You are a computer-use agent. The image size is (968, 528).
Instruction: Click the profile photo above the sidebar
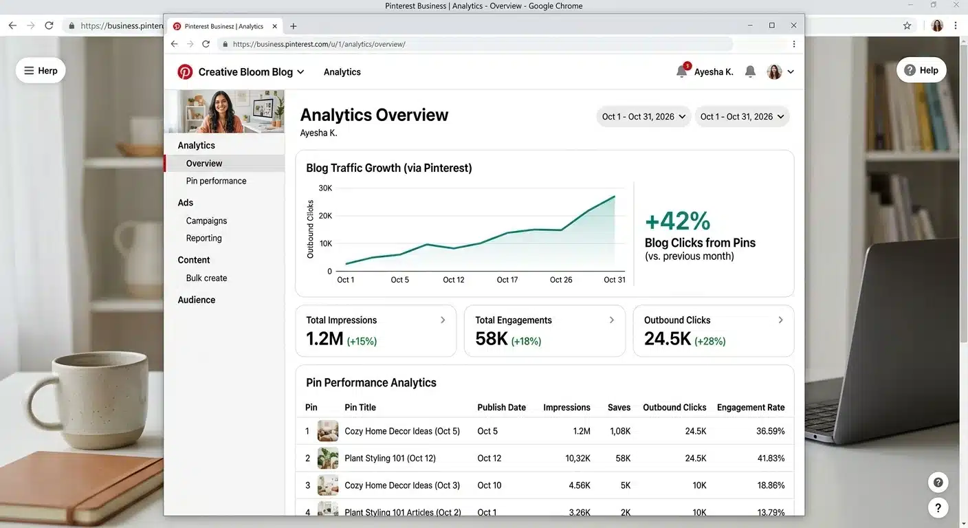click(x=224, y=111)
